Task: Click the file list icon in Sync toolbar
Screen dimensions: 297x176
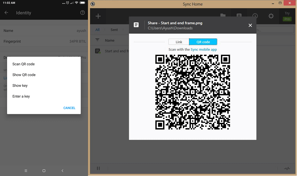Action: [239, 15]
